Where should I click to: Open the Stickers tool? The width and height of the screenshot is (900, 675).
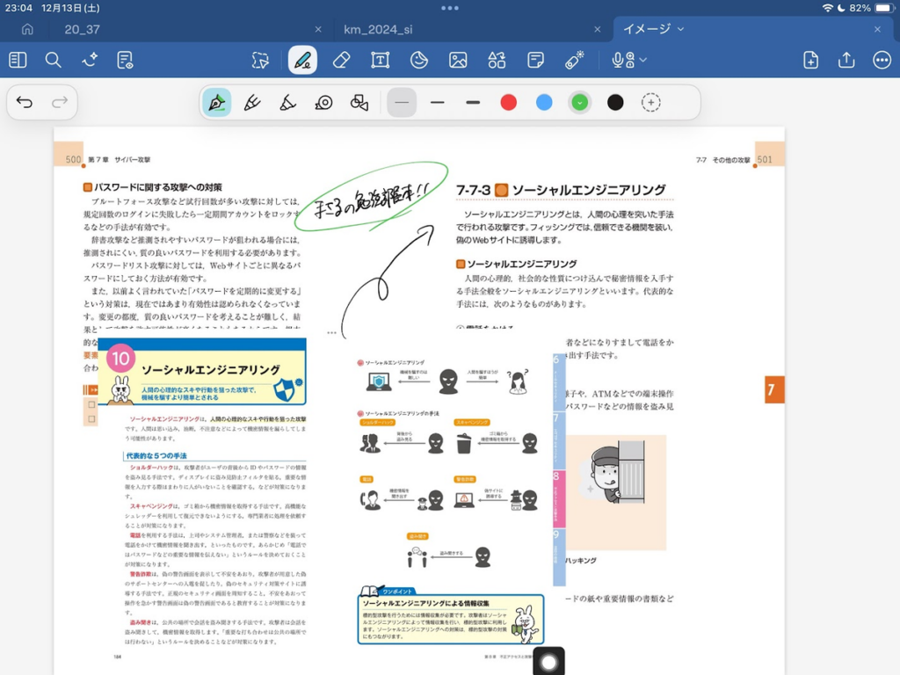click(x=419, y=60)
